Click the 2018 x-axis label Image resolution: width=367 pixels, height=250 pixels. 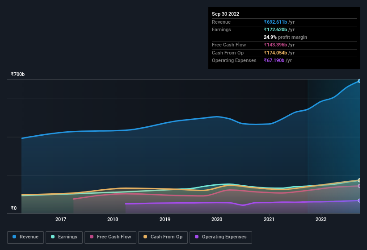tap(113, 219)
